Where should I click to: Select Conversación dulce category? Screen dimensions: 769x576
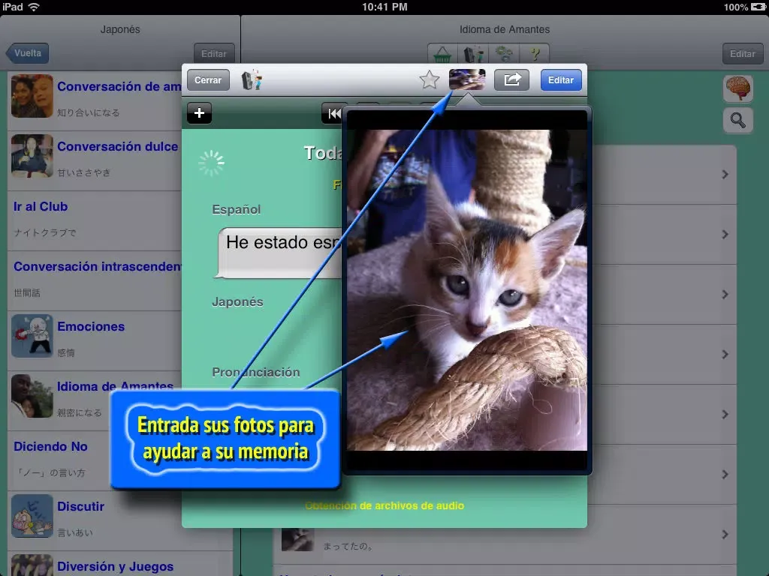(x=96, y=160)
